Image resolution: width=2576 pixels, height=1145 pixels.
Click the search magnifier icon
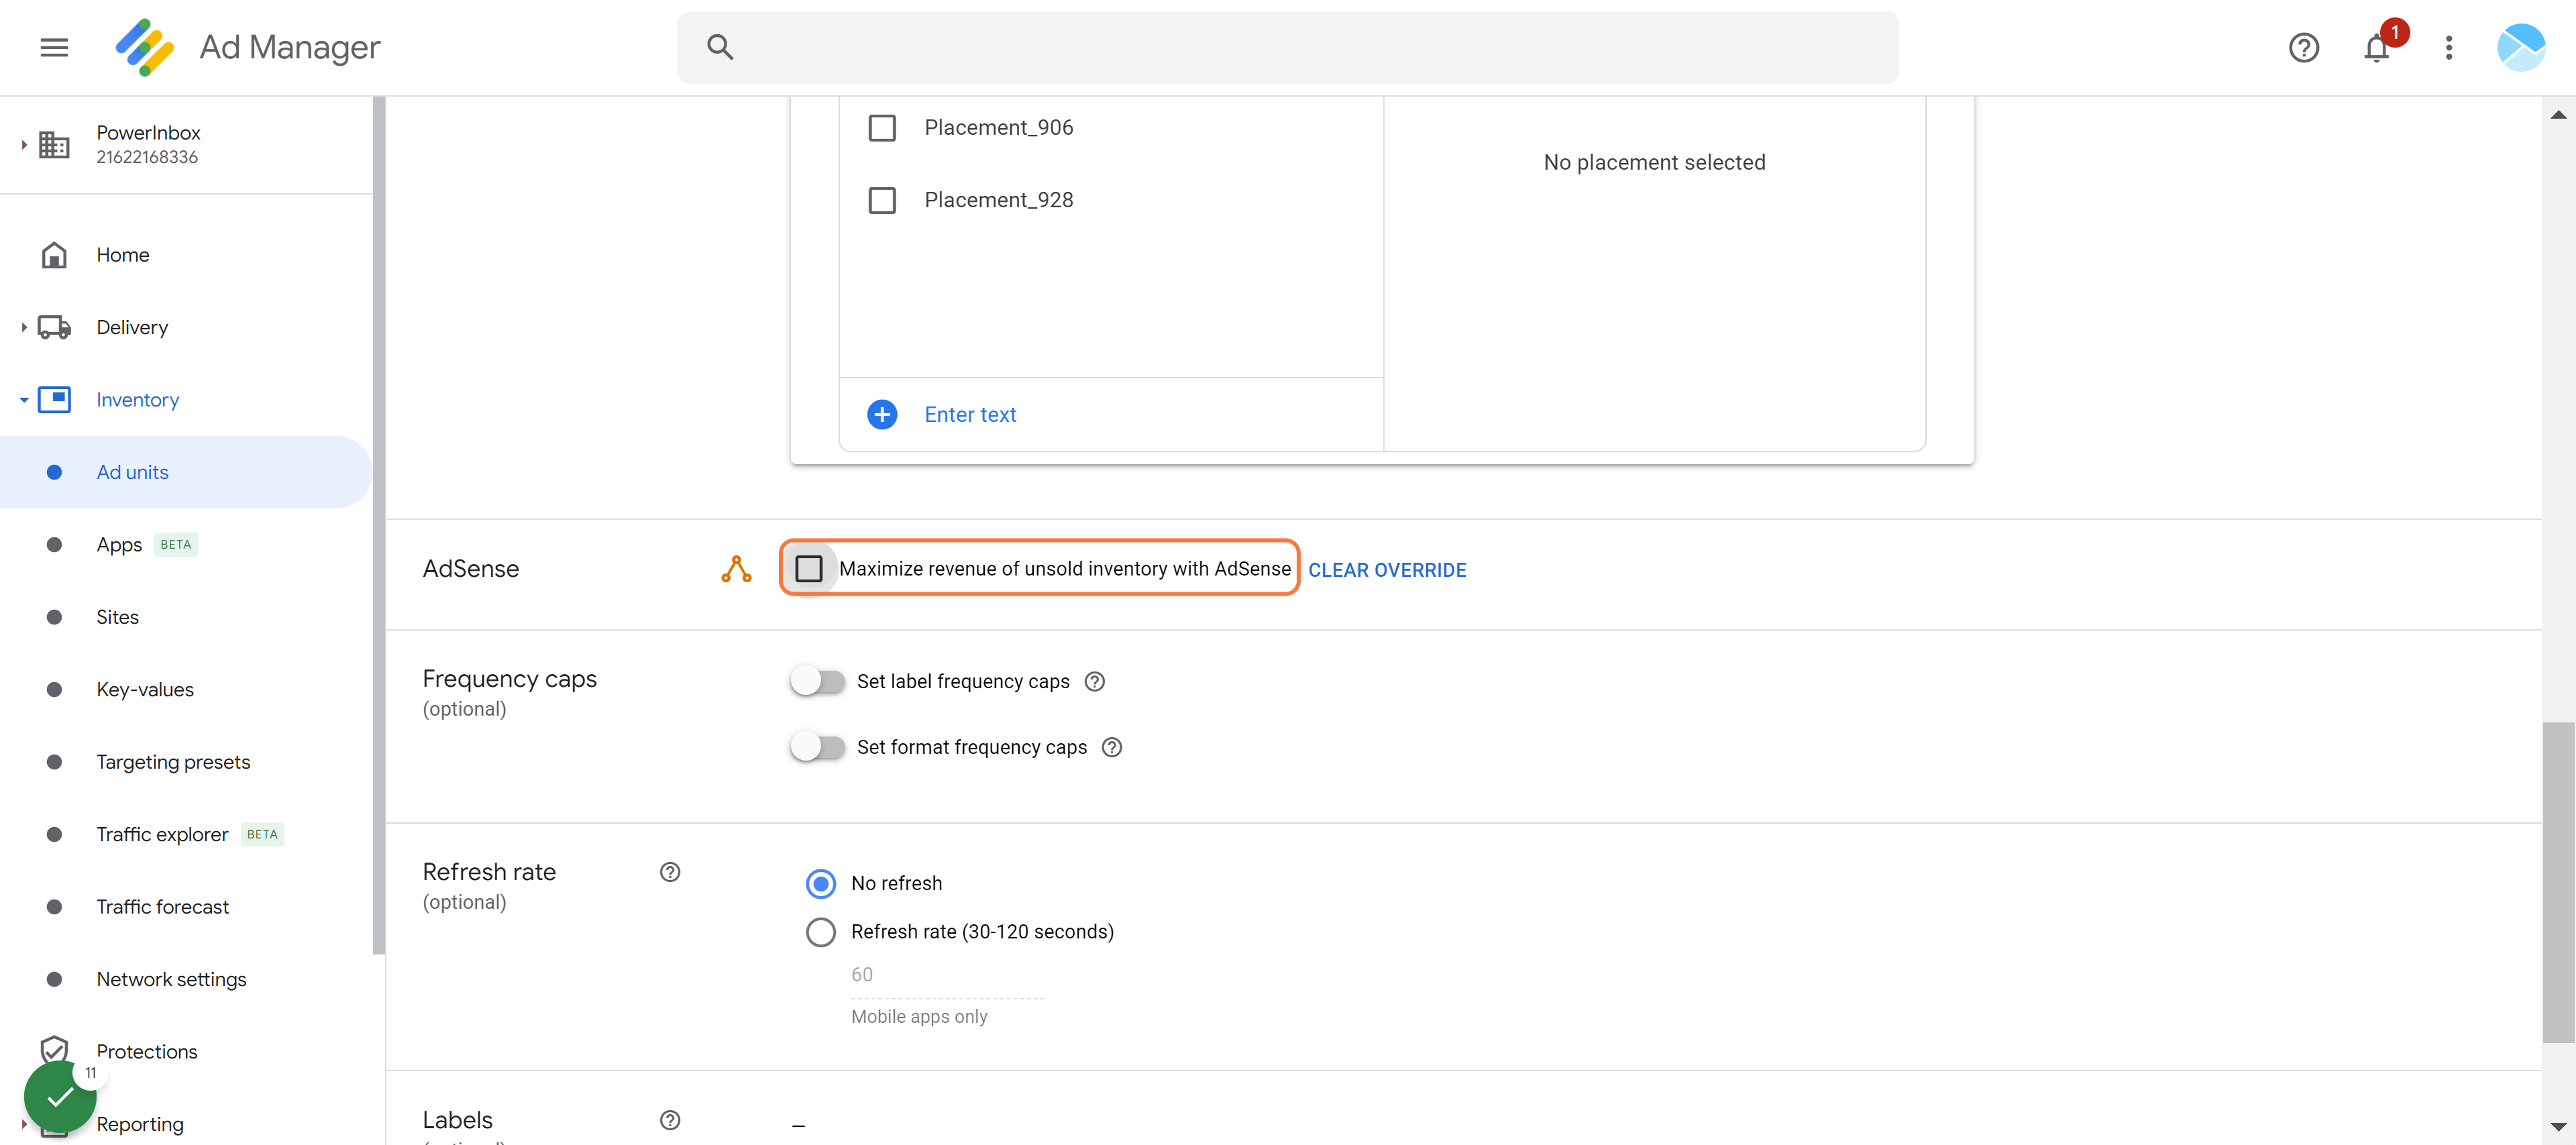720,47
